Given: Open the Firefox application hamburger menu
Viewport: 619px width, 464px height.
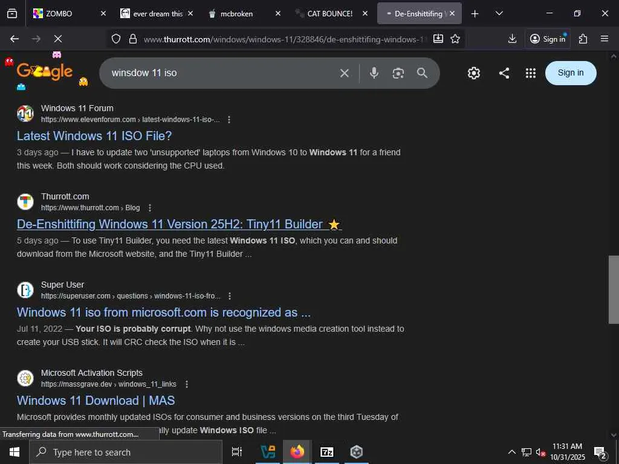Looking at the screenshot, I should [x=604, y=39].
